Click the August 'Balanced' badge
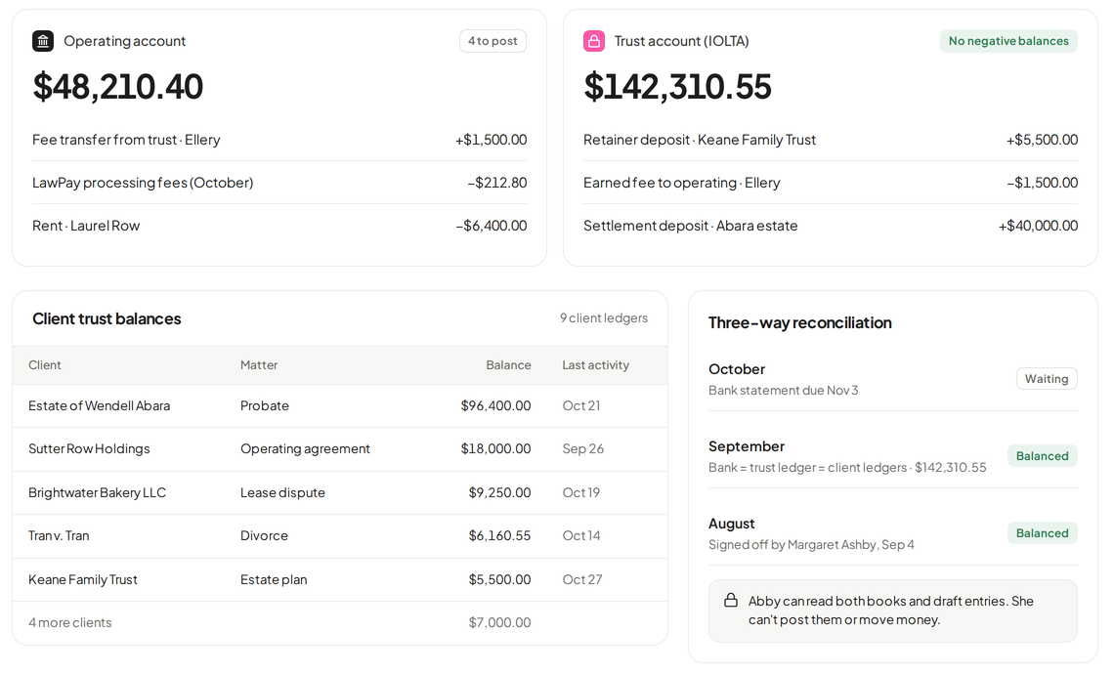The height and width of the screenshot is (674, 1114). tap(1043, 533)
